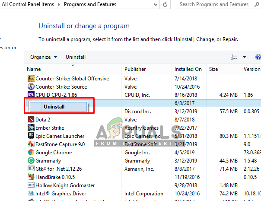Click the 11/19/2016 installed date
The width and height of the screenshot is (261, 201).
[x=187, y=177]
